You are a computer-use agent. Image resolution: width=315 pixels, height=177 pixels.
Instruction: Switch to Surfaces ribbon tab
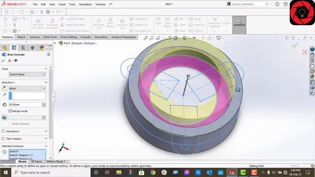(34, 37)
